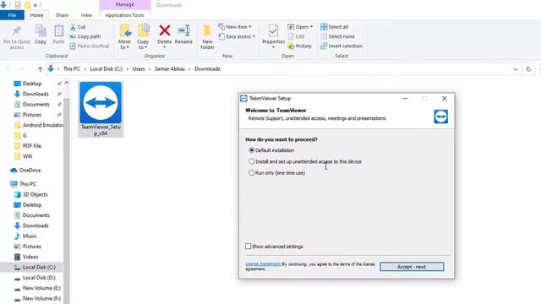541x304 pixels.
Task: Switch to the Home ribbon tab
Action: (x=36, y=15)
